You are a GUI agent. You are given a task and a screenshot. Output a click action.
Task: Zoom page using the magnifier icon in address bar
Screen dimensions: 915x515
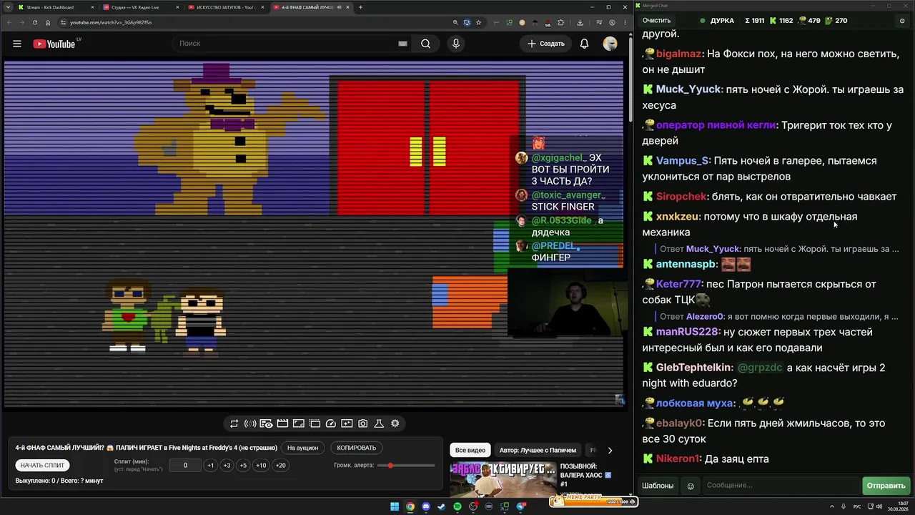pos(455,22)
